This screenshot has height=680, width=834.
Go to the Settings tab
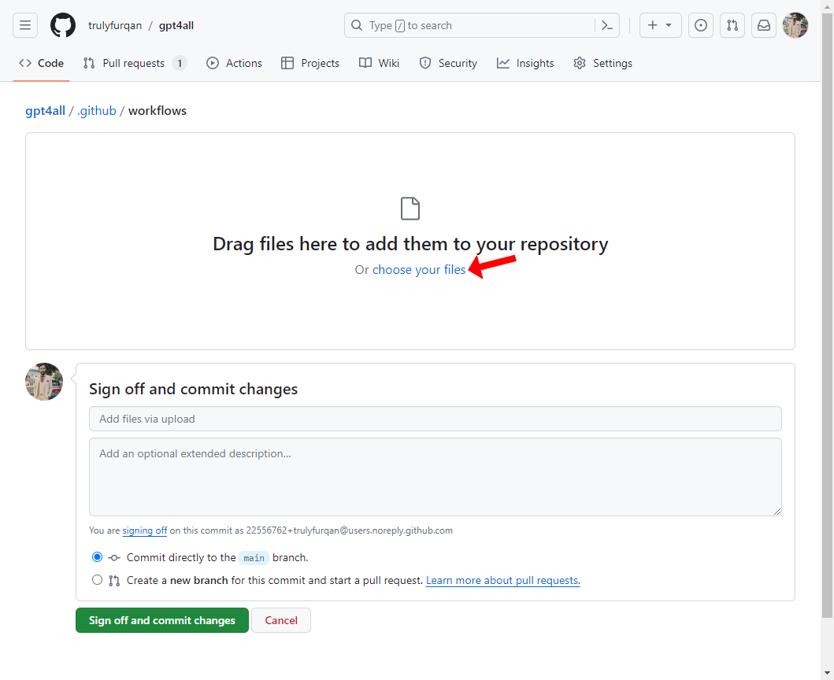click(x=602, y=63)
